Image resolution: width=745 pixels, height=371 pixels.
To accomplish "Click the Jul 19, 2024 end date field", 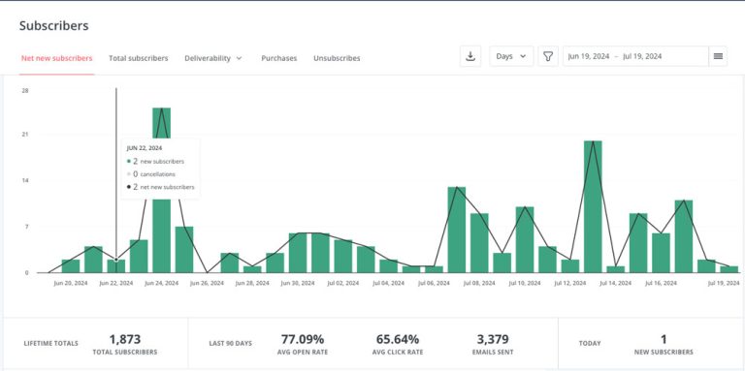I will (x=642, y=56).
